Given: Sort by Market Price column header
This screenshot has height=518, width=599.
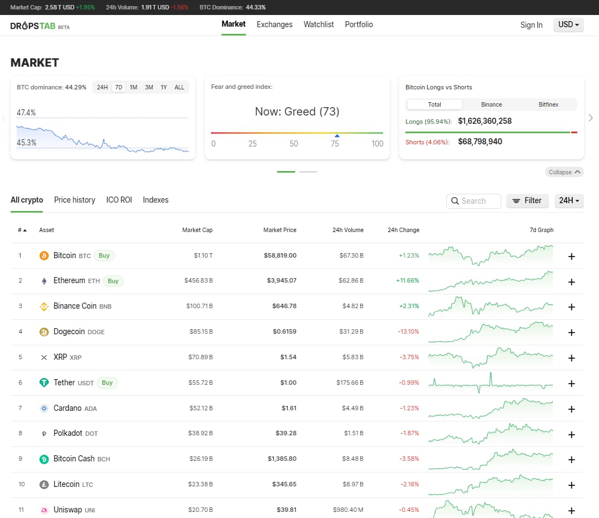Looking at the screenshot, I should (x=280, y=230).
